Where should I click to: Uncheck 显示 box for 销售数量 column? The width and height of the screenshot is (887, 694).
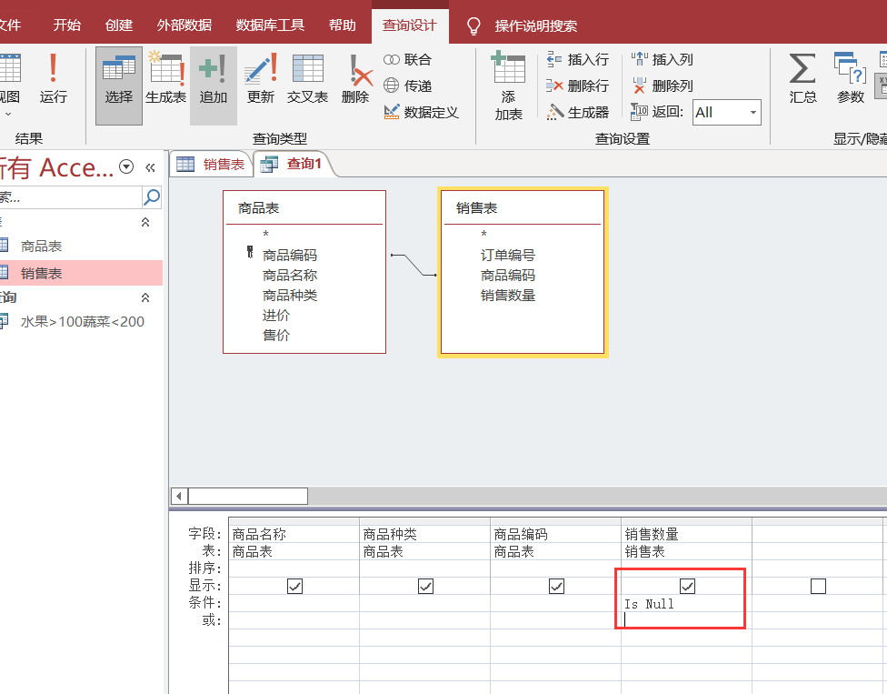tap(687, 586)
